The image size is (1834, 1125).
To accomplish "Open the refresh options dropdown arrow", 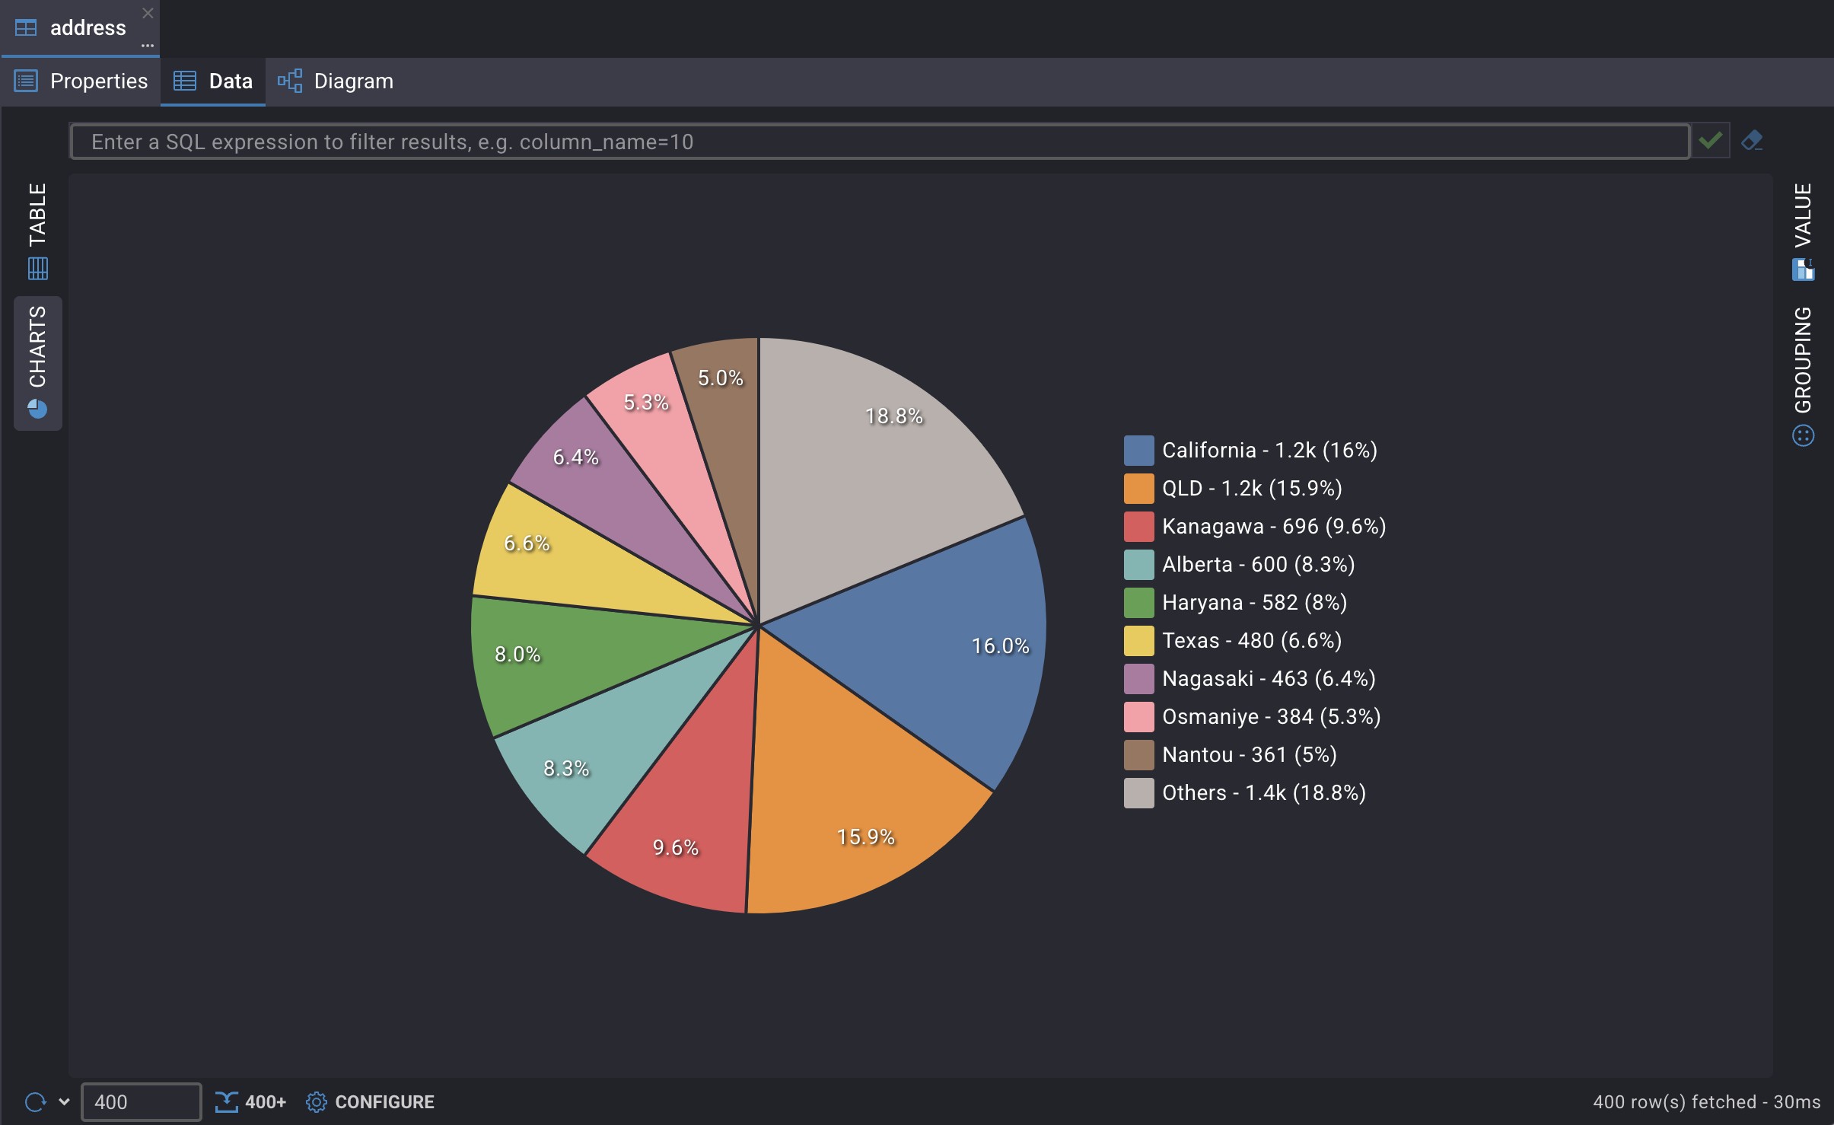I will point(64,1101).
